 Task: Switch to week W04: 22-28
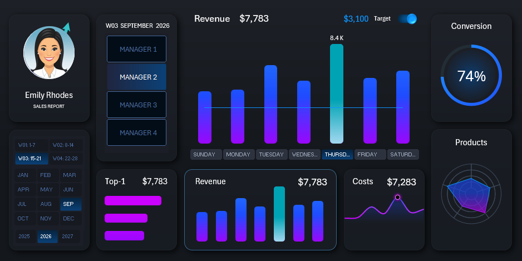pos(65,159)
